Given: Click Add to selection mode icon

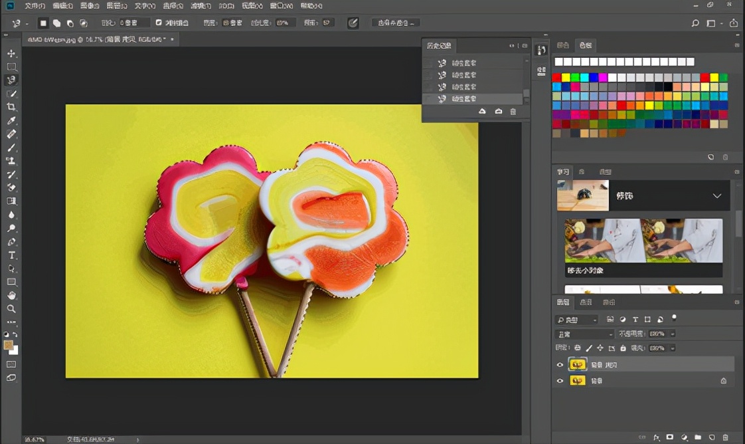Looking at the screenshot, I should 56,23.
